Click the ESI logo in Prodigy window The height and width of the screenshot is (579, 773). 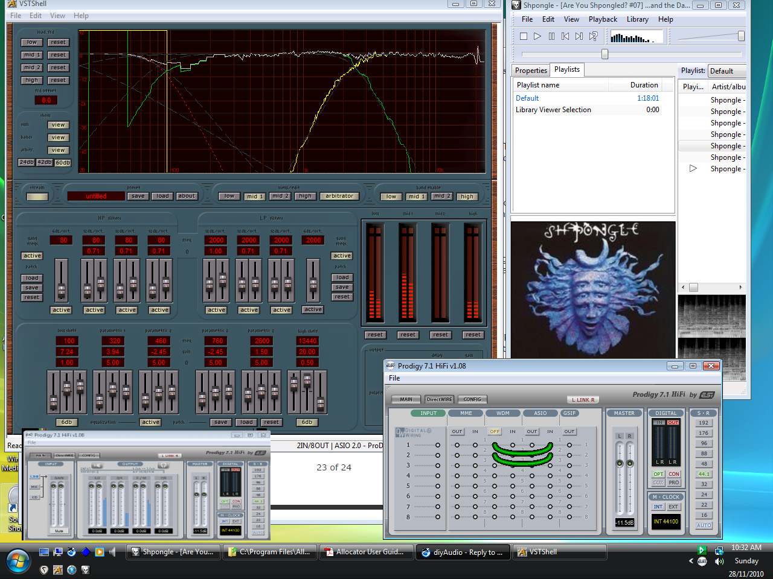[707, 394]
